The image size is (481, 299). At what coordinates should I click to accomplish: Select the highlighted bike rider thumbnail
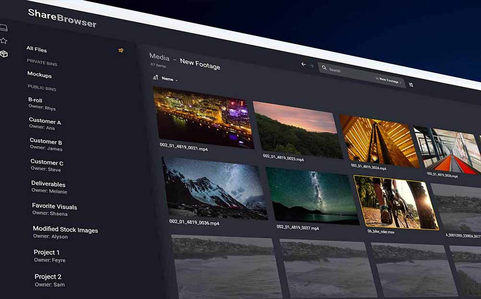pyautogui.click(x=397, y=203)
